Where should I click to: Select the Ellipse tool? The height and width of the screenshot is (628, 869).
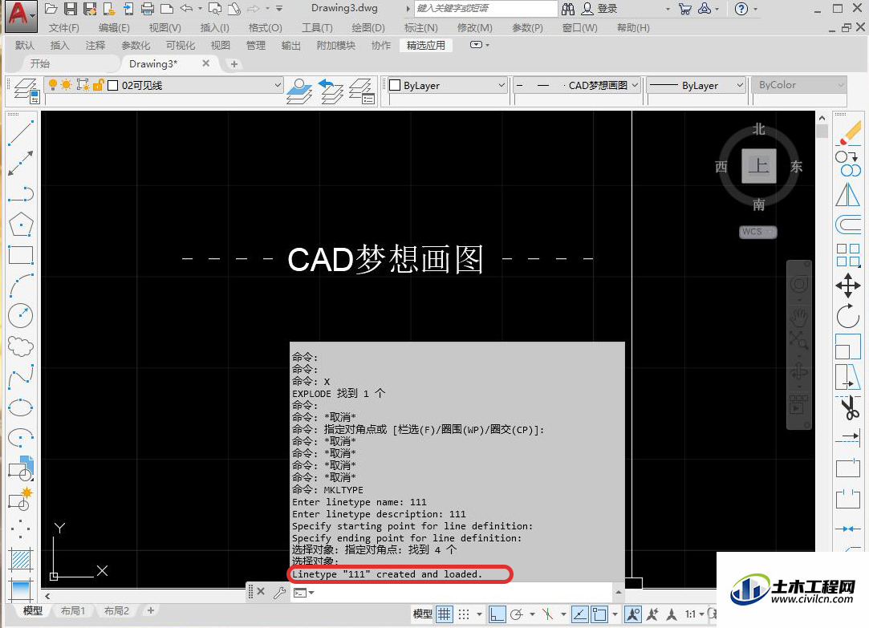[21, 407]
